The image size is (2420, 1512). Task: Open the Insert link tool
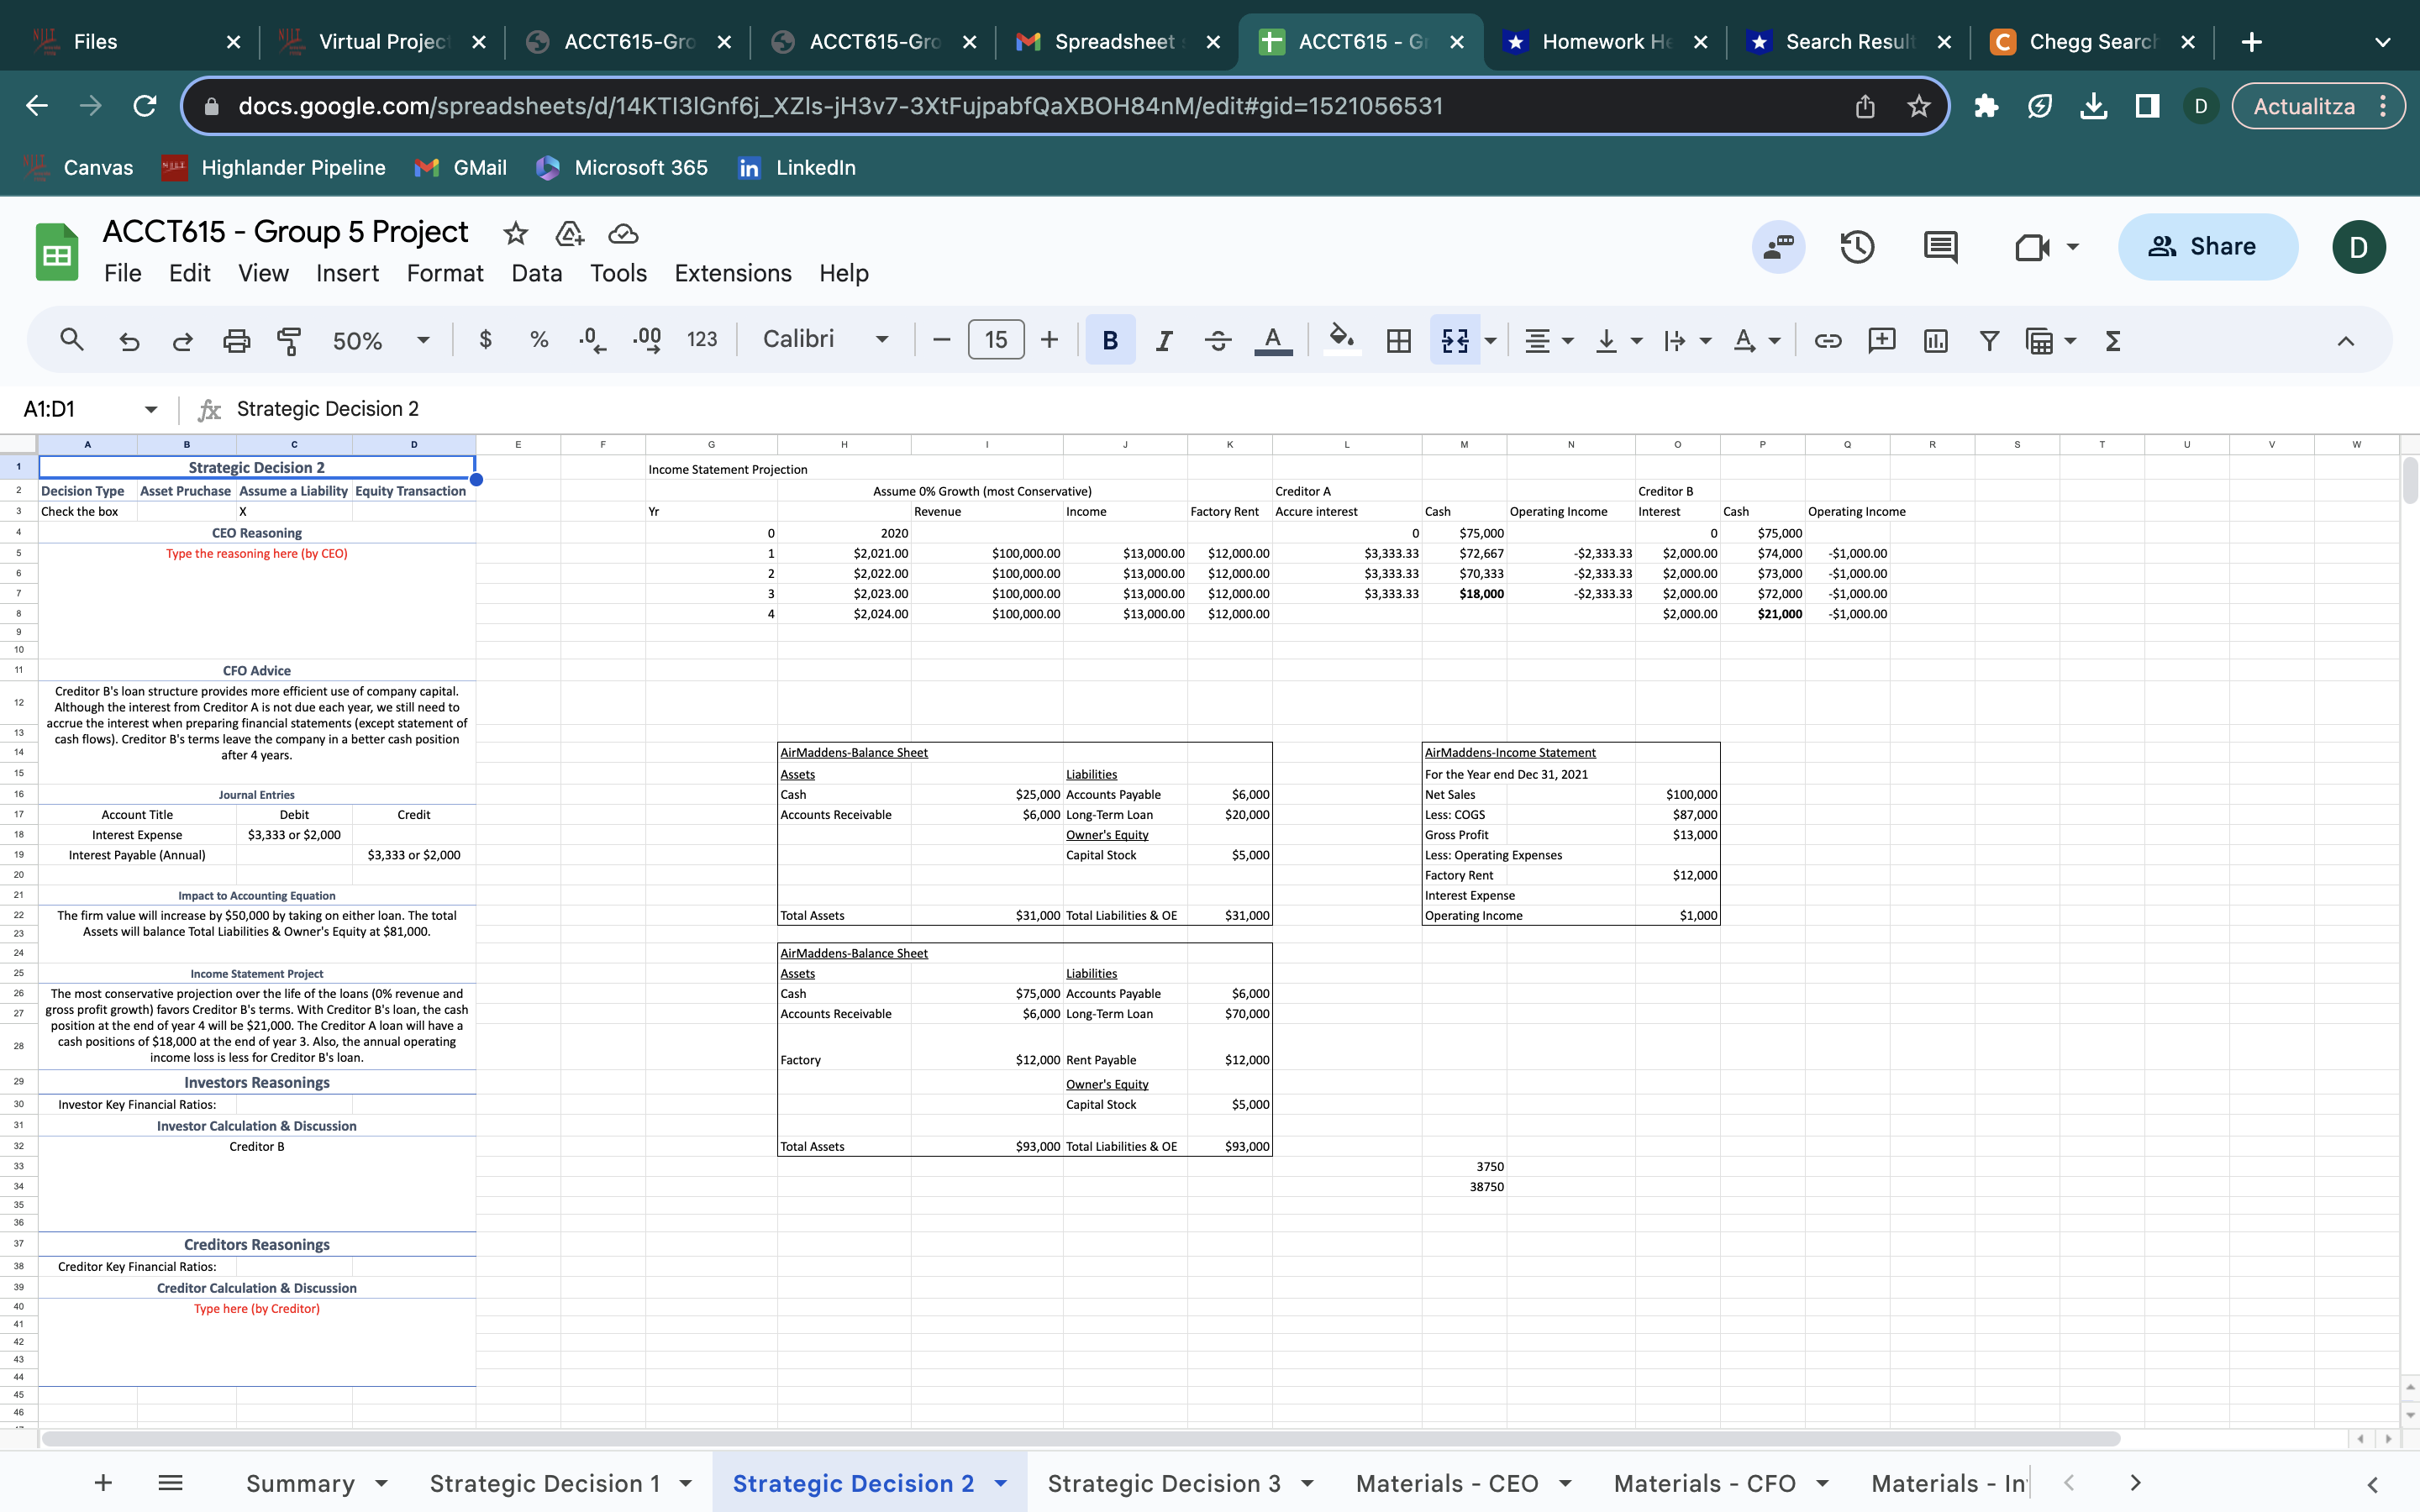[1829, 340]
